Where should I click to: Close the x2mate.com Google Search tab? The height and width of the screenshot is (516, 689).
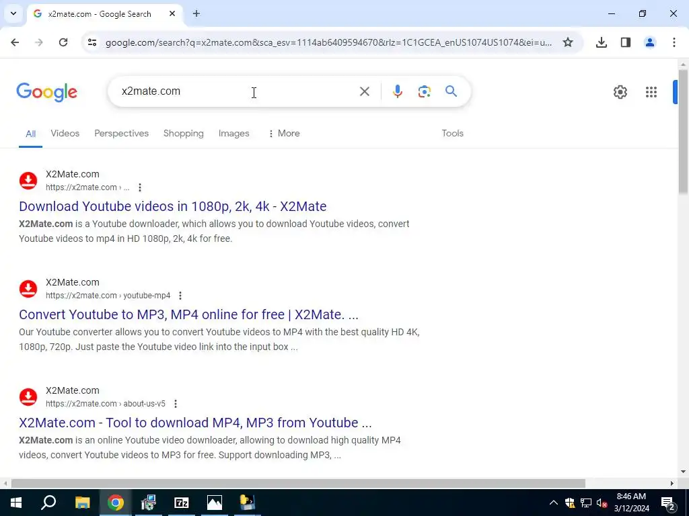click(x=172, y=13)
